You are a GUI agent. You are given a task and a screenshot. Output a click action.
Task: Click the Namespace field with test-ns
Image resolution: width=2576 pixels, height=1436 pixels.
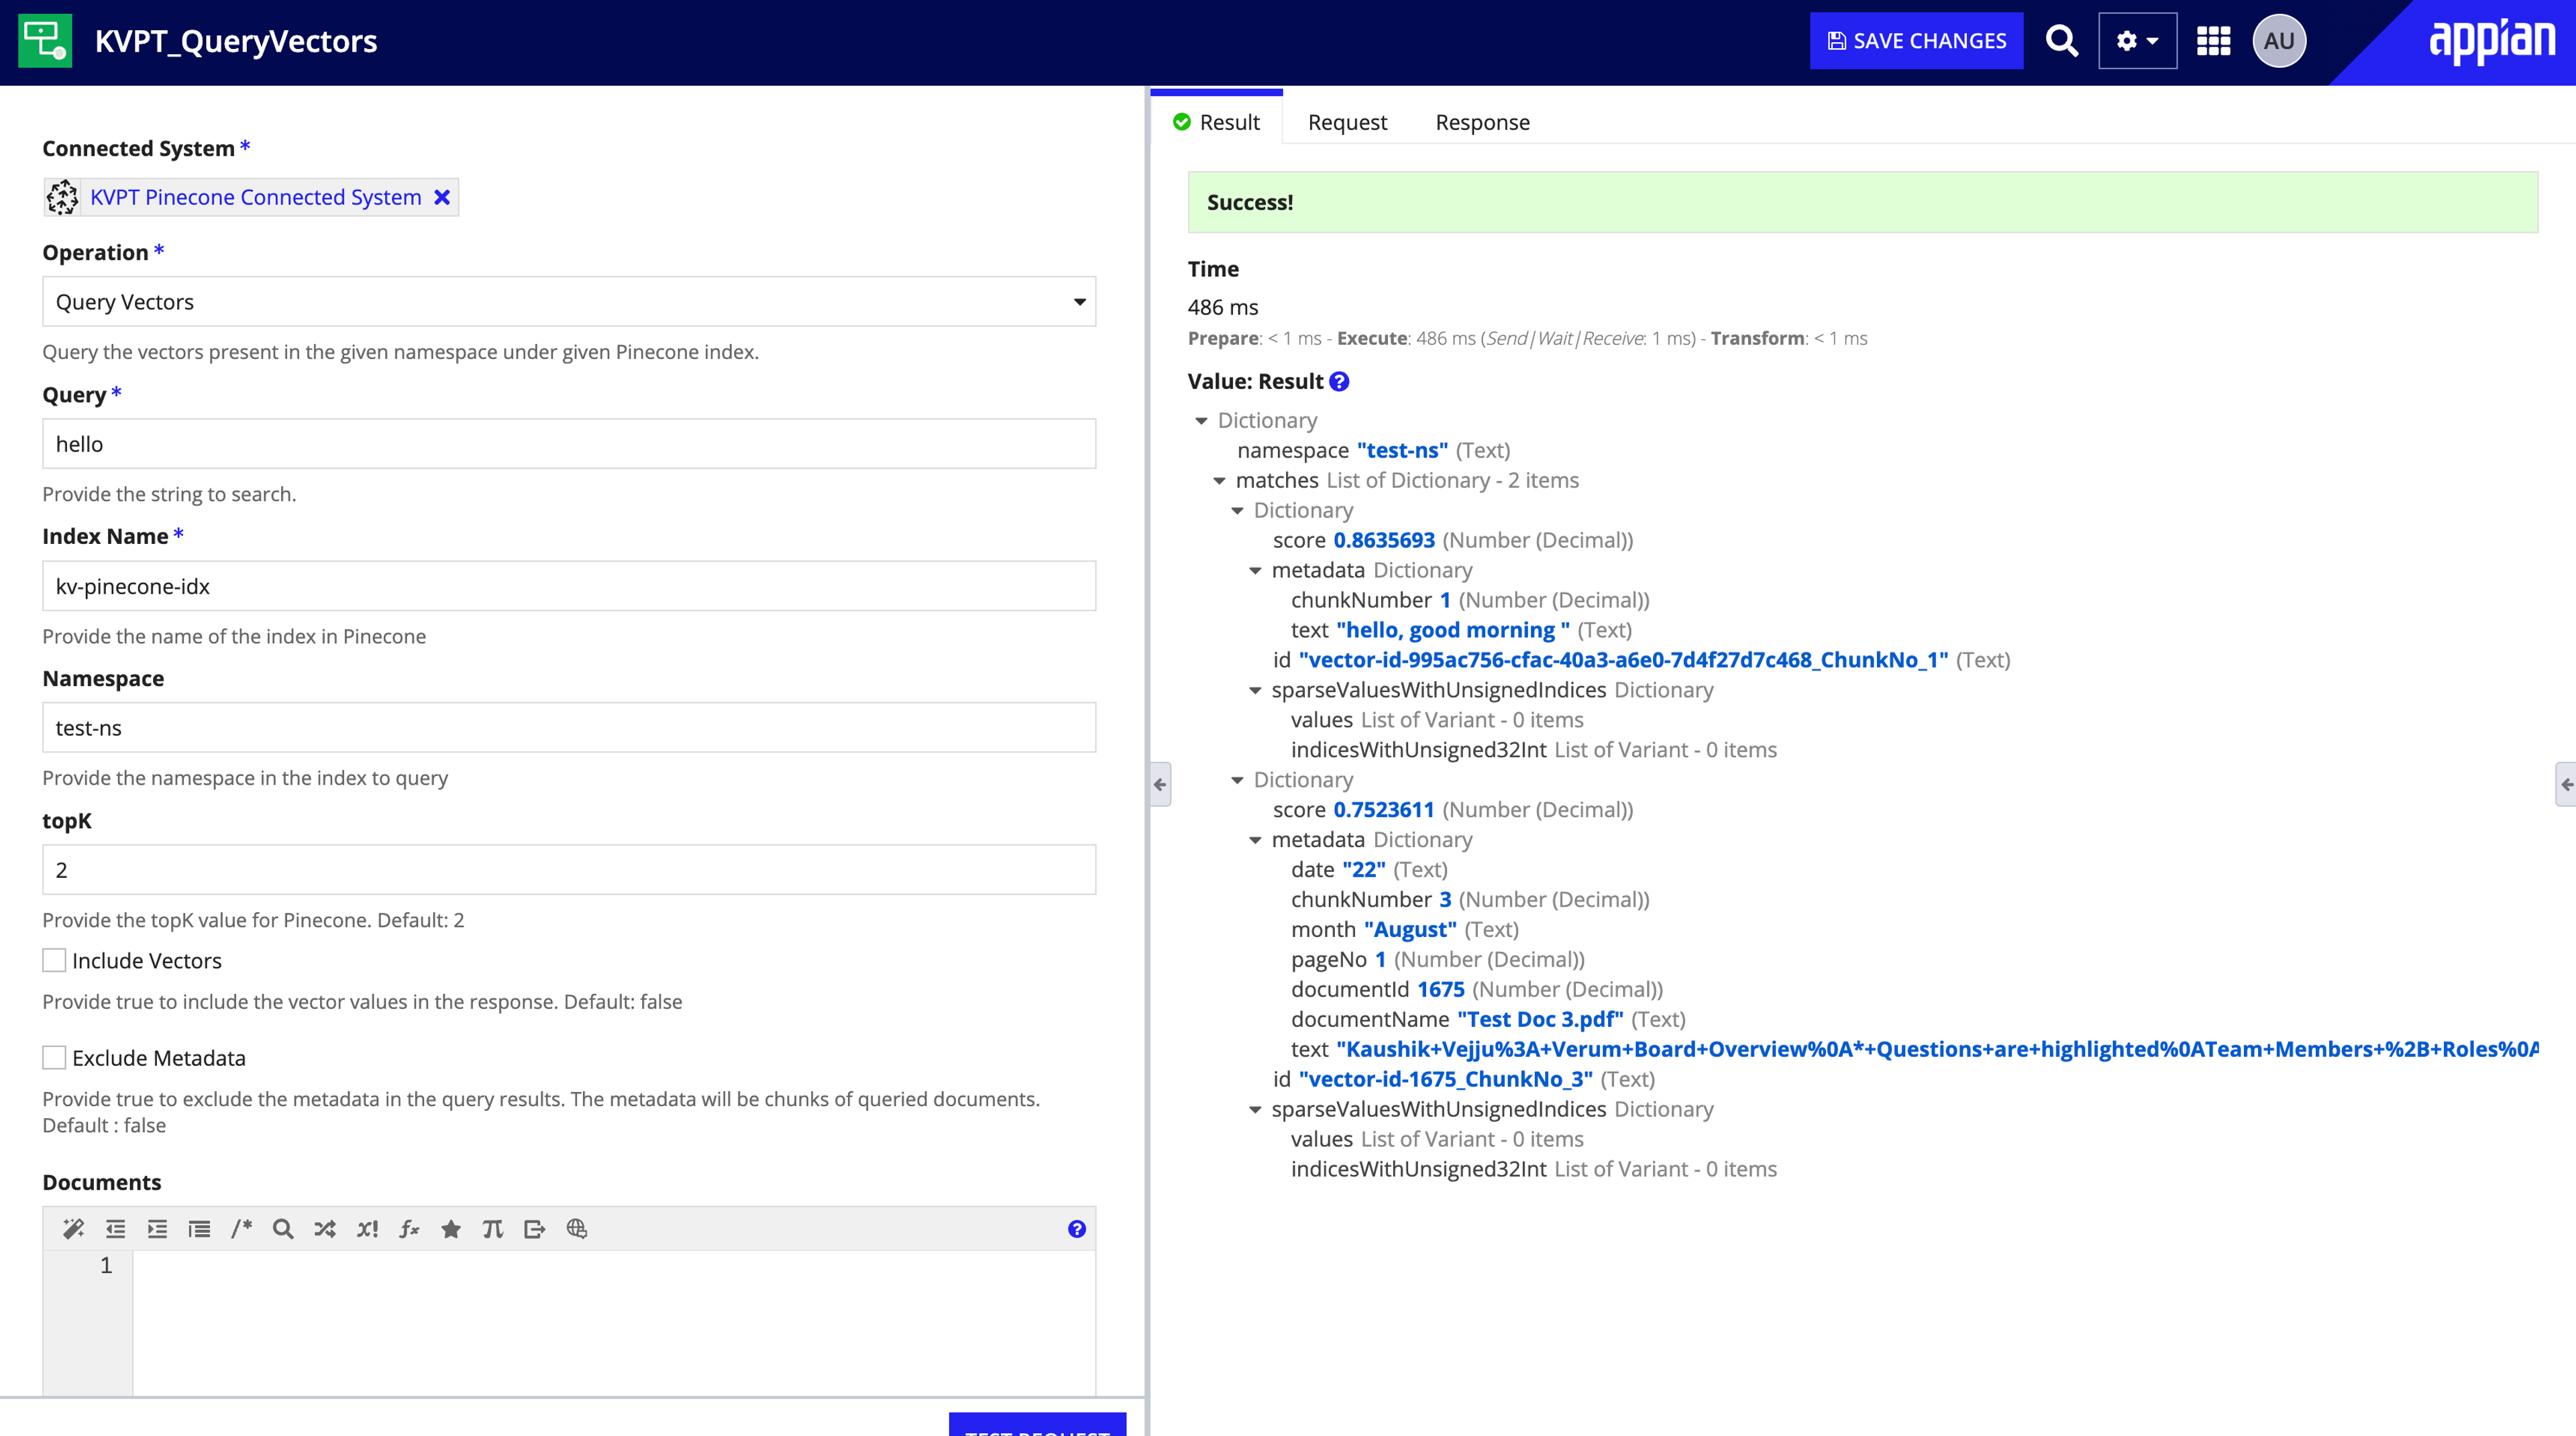click(569, 727)
